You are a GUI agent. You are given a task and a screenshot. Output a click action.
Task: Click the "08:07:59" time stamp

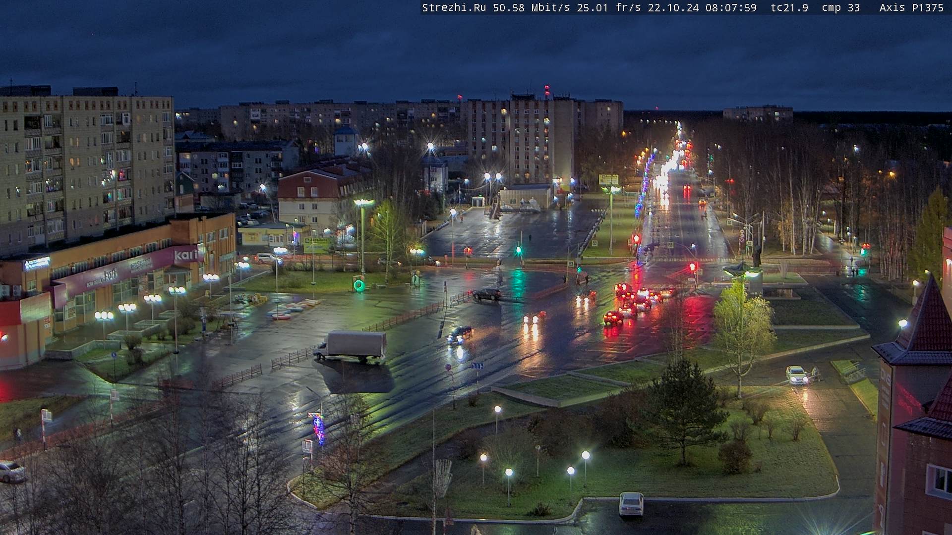(x=731, y=7)
